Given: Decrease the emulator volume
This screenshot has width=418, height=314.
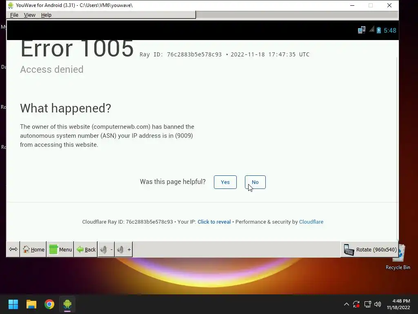Looking at the screenshot, I should [107, 249].
